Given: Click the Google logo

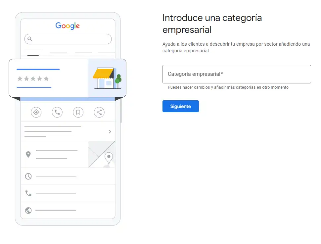Looking at the screenshot, I should (x=67, y=26).
